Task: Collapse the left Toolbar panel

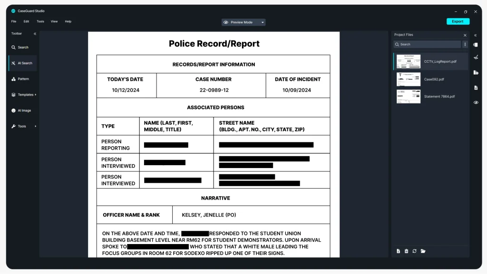Action: [34, 33]
